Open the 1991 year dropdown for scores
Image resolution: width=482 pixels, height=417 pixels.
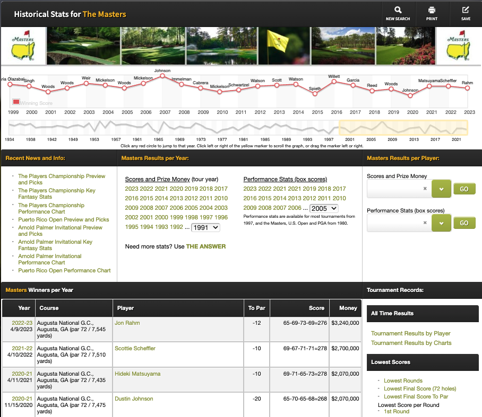(205, 227)
